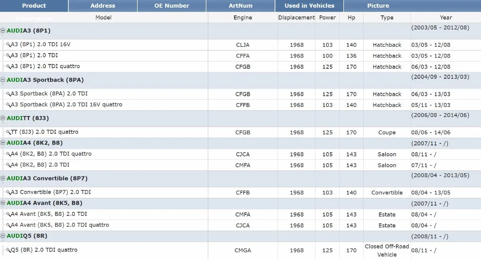This screenshot has width=481, height=259.
Task: Collapse the AUDI A4 Avant (8K5, B8) group
Action: [x=3, y=203]
